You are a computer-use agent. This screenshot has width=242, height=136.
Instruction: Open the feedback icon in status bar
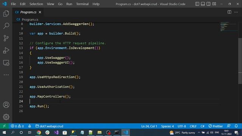(228, 126)
